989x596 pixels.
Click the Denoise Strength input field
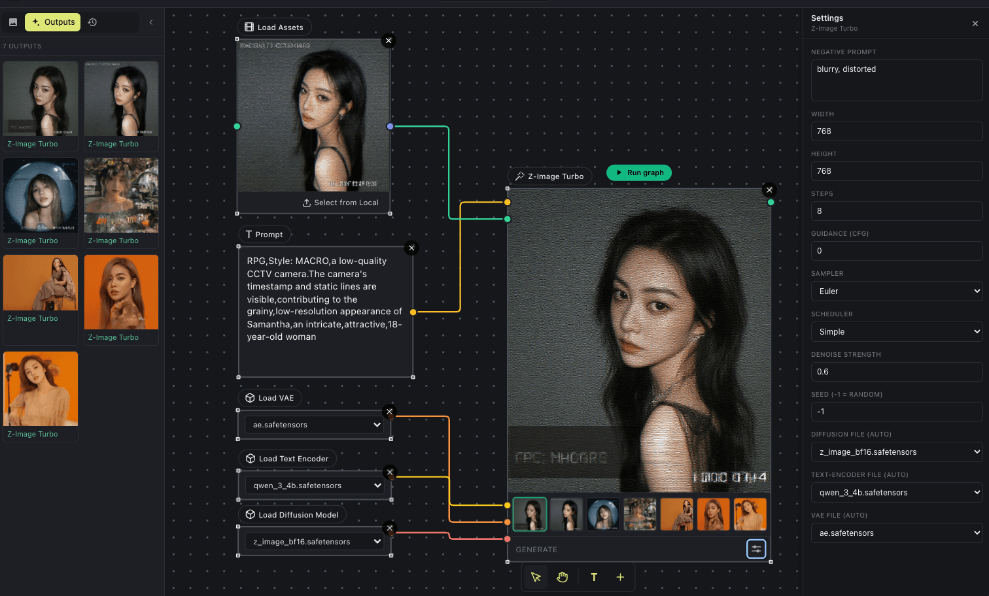click(x=897, y=372)
